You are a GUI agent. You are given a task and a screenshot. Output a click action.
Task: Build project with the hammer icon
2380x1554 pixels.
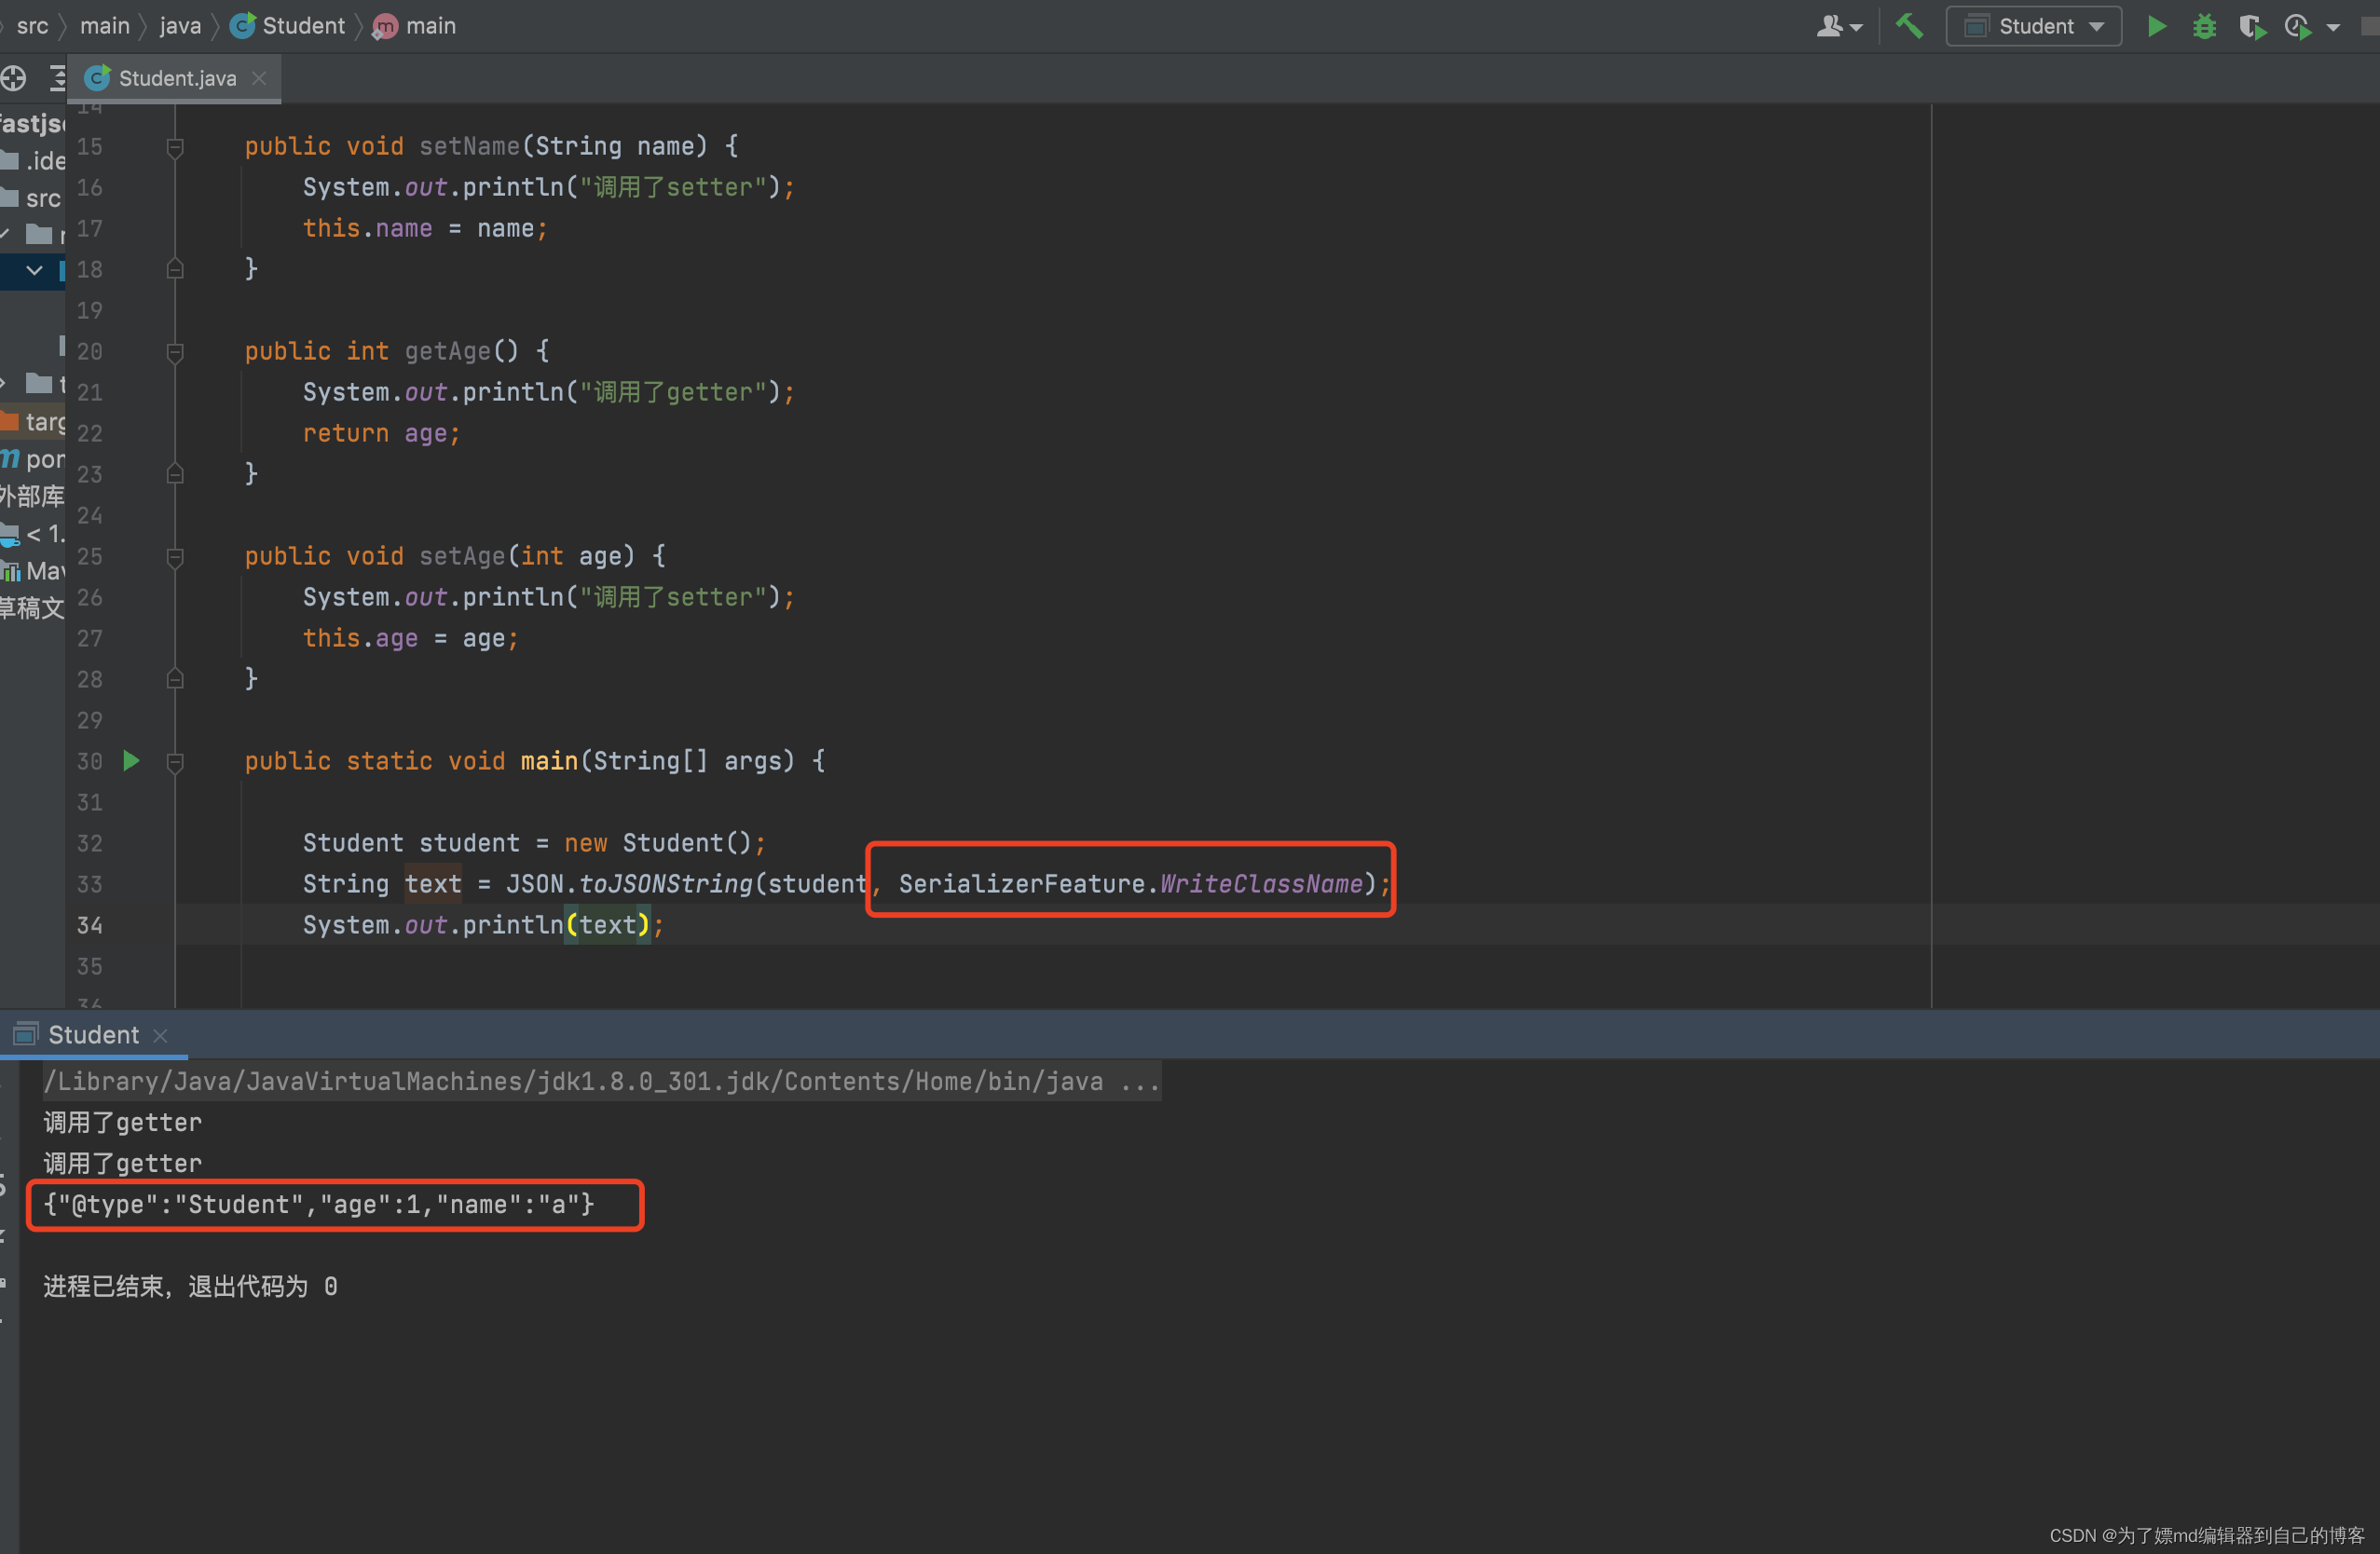click(x=1909, y=27)
